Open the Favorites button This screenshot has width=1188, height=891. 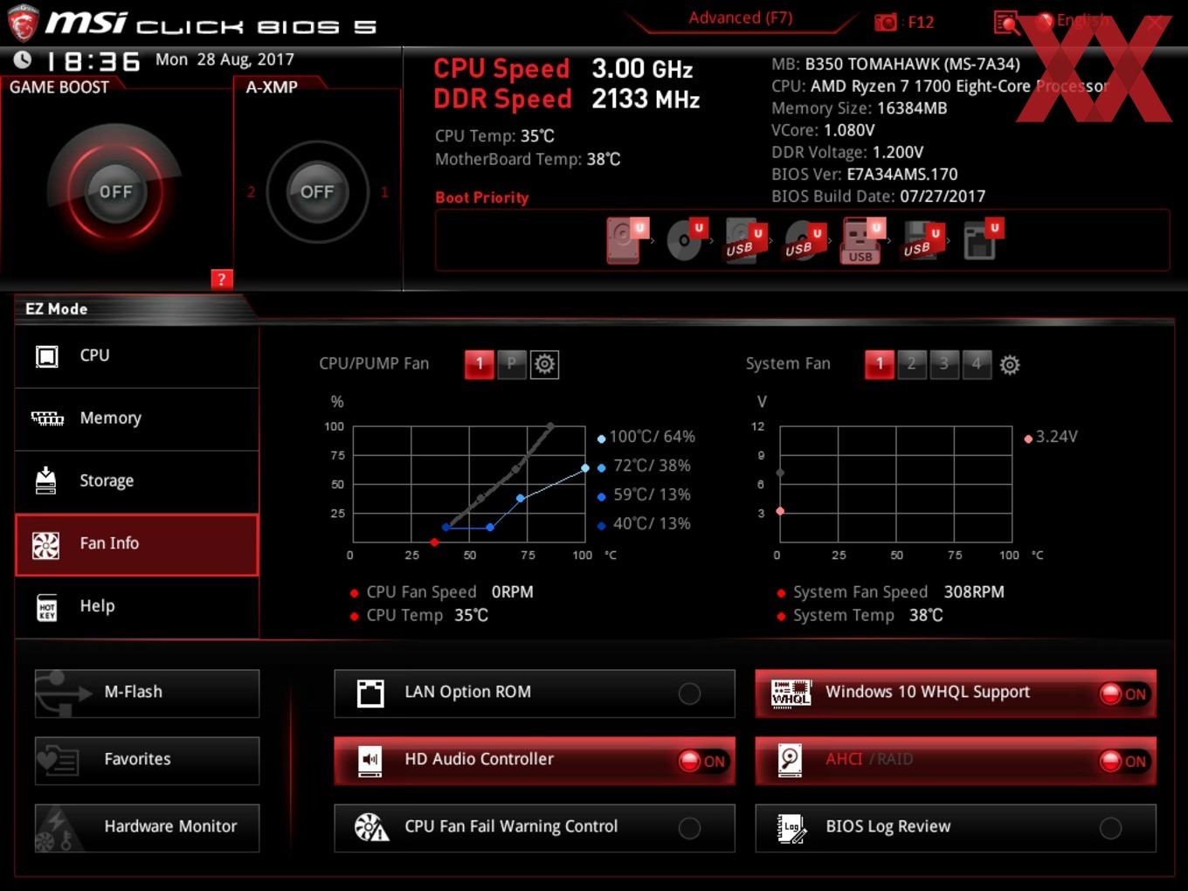(147, 760)
